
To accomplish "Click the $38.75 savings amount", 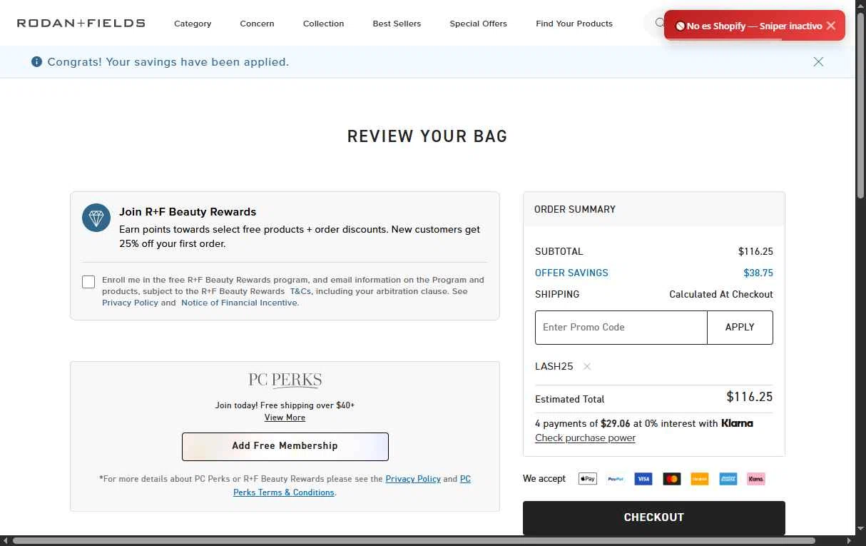I will click(758, 273).
